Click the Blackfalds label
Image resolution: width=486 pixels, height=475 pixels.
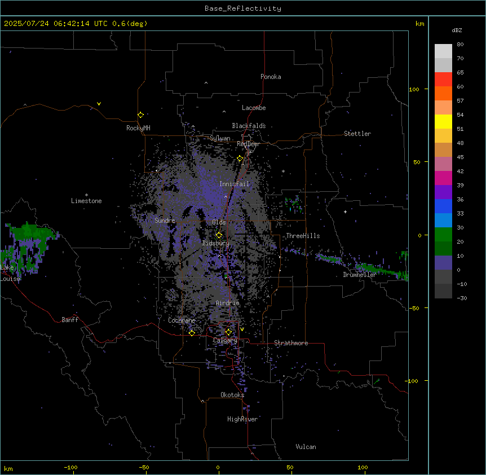(249, 126)
